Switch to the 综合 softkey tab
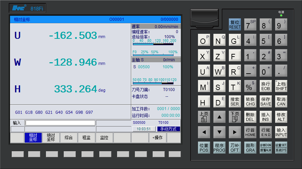 pos(68,138)
